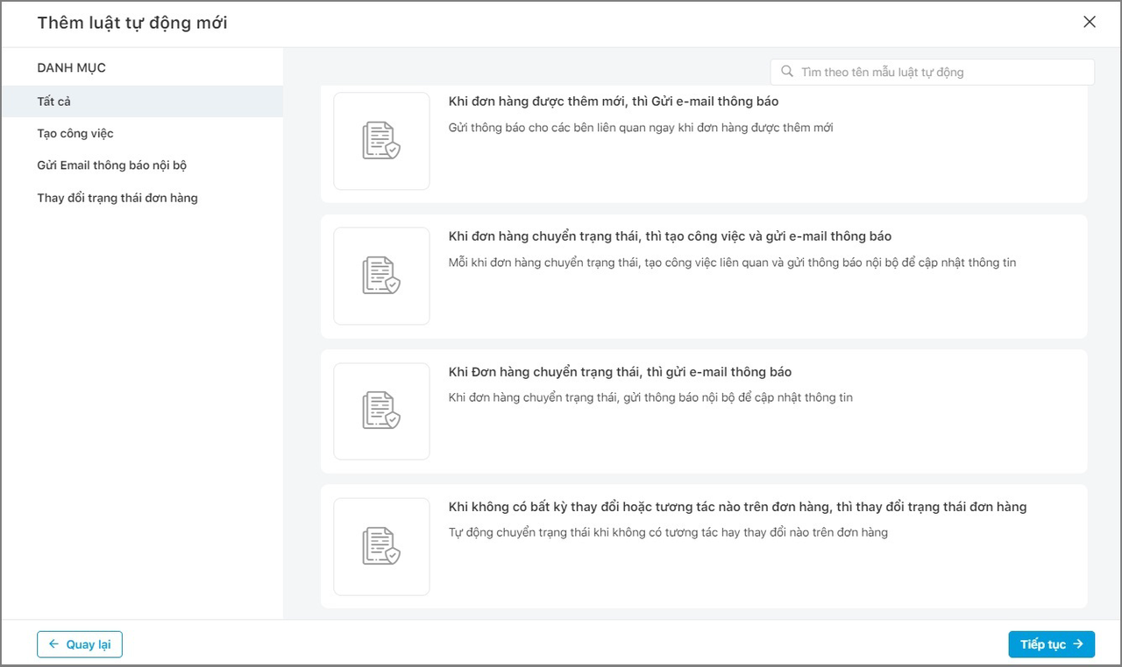This screenshot has height=667, width=1122.
Task: Select title 'Khi Đơn hàng chuyển trạng thái, thì gửi e-mail thông báo'
Action: 620,372
